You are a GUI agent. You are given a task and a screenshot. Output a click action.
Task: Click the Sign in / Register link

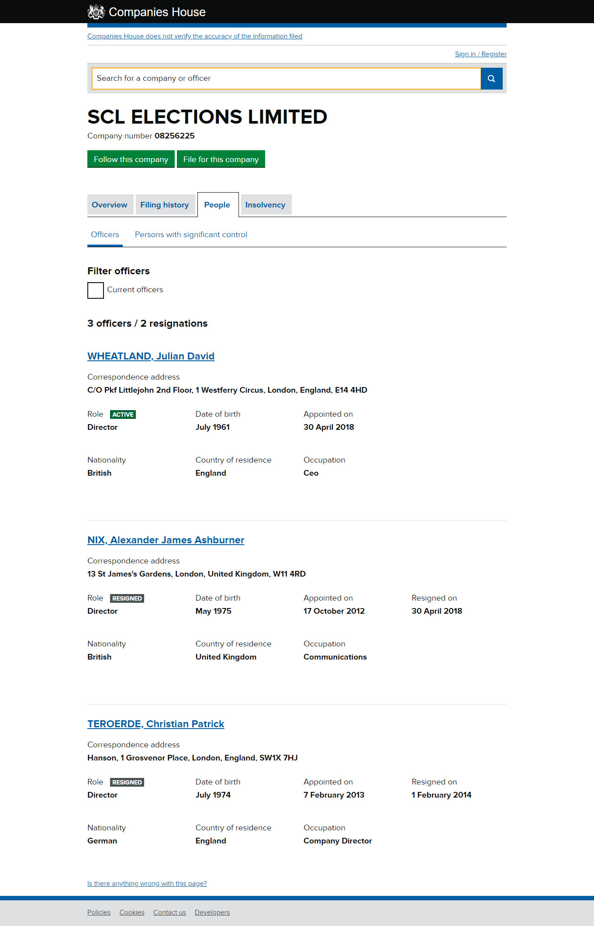(x=480, y=54)
